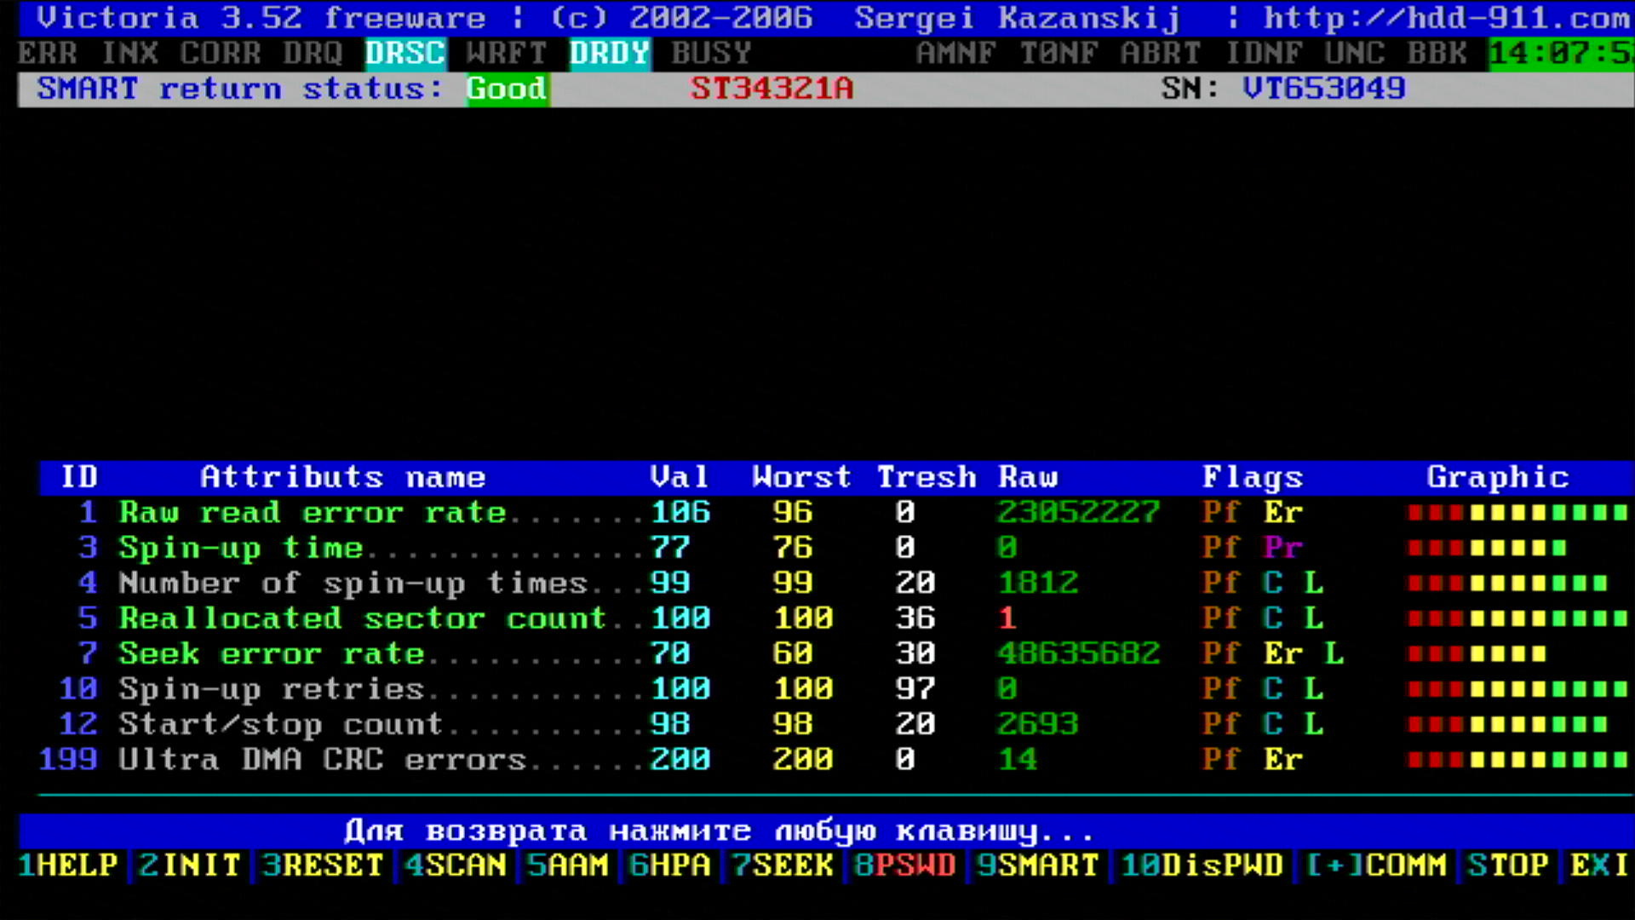Image resolution: width=1635 pixels, height=920 pixels.
Task: Activate the 7SEEK function
Action: point(783,865)
